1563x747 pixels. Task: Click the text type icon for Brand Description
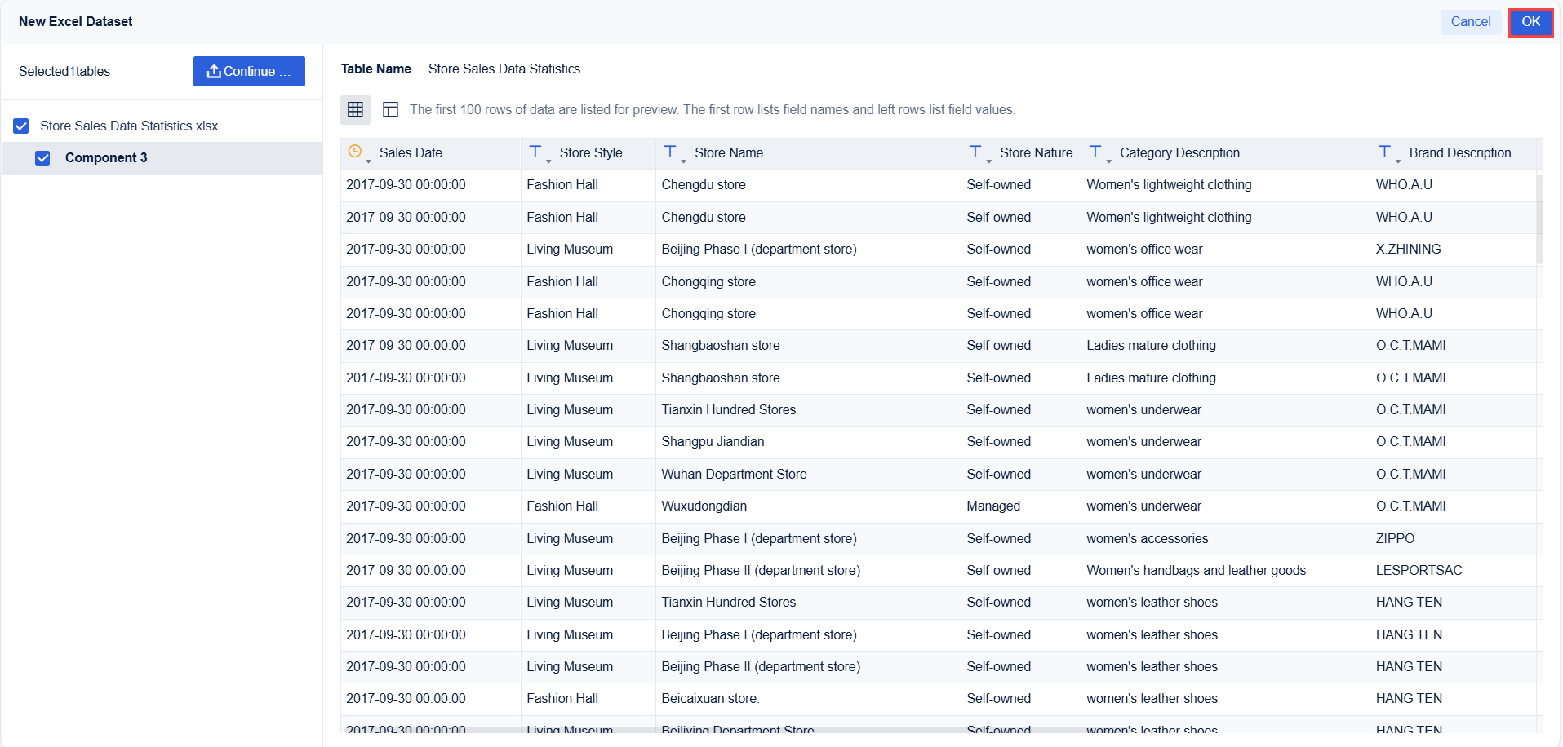coord(1384,152)
